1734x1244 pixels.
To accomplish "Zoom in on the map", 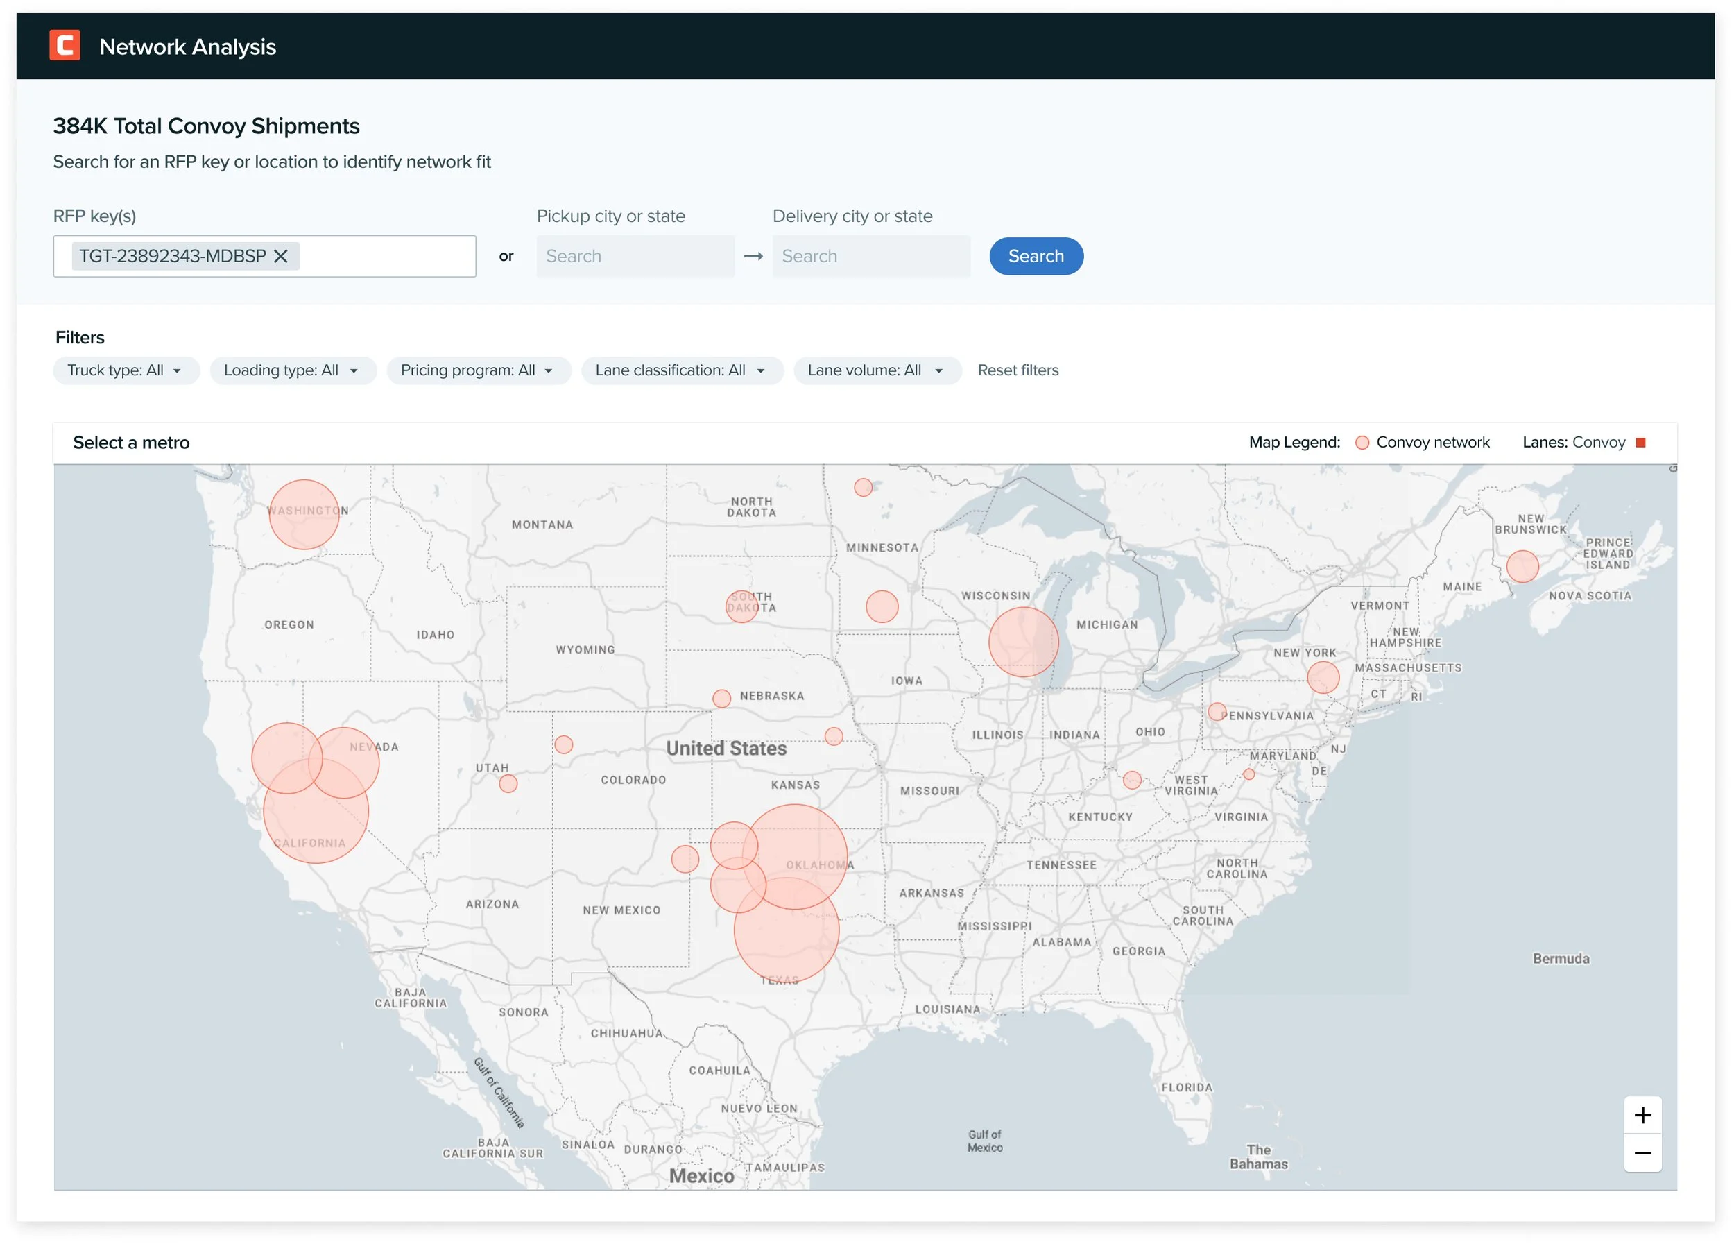I will (x=1642, y=1115).
